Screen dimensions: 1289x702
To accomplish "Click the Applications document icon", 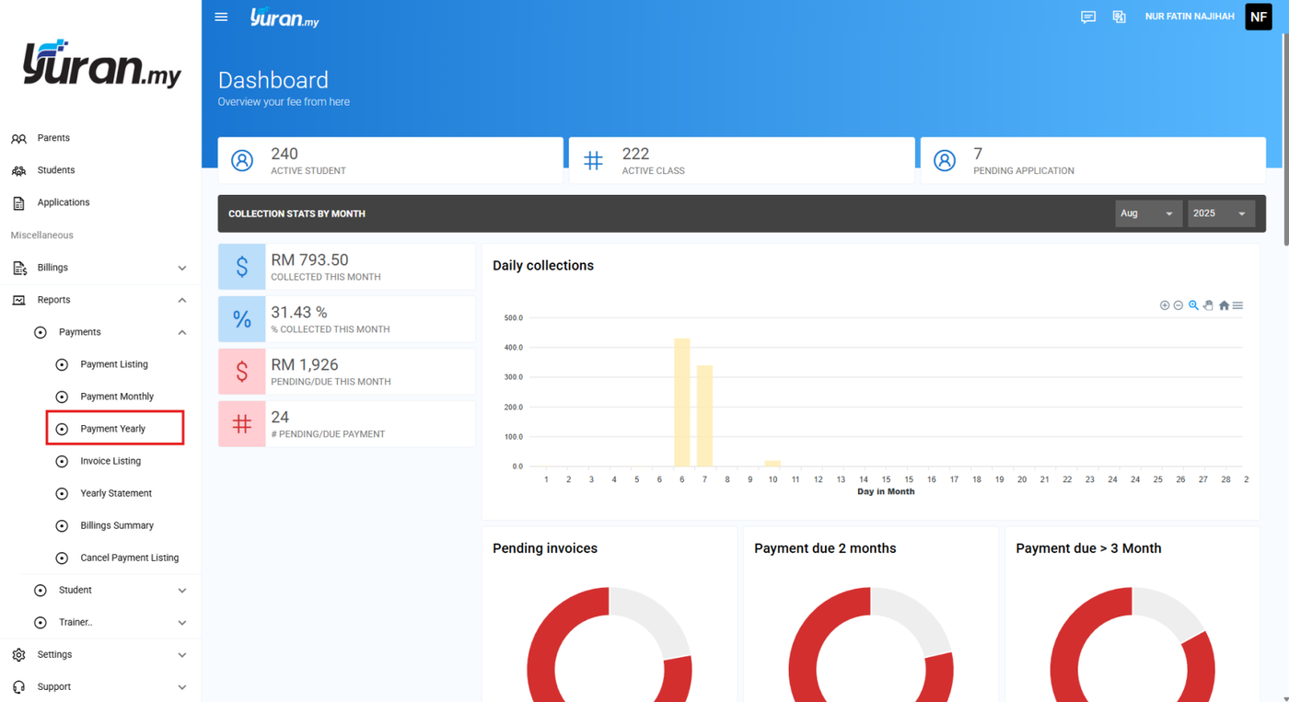I will [18, 202].
